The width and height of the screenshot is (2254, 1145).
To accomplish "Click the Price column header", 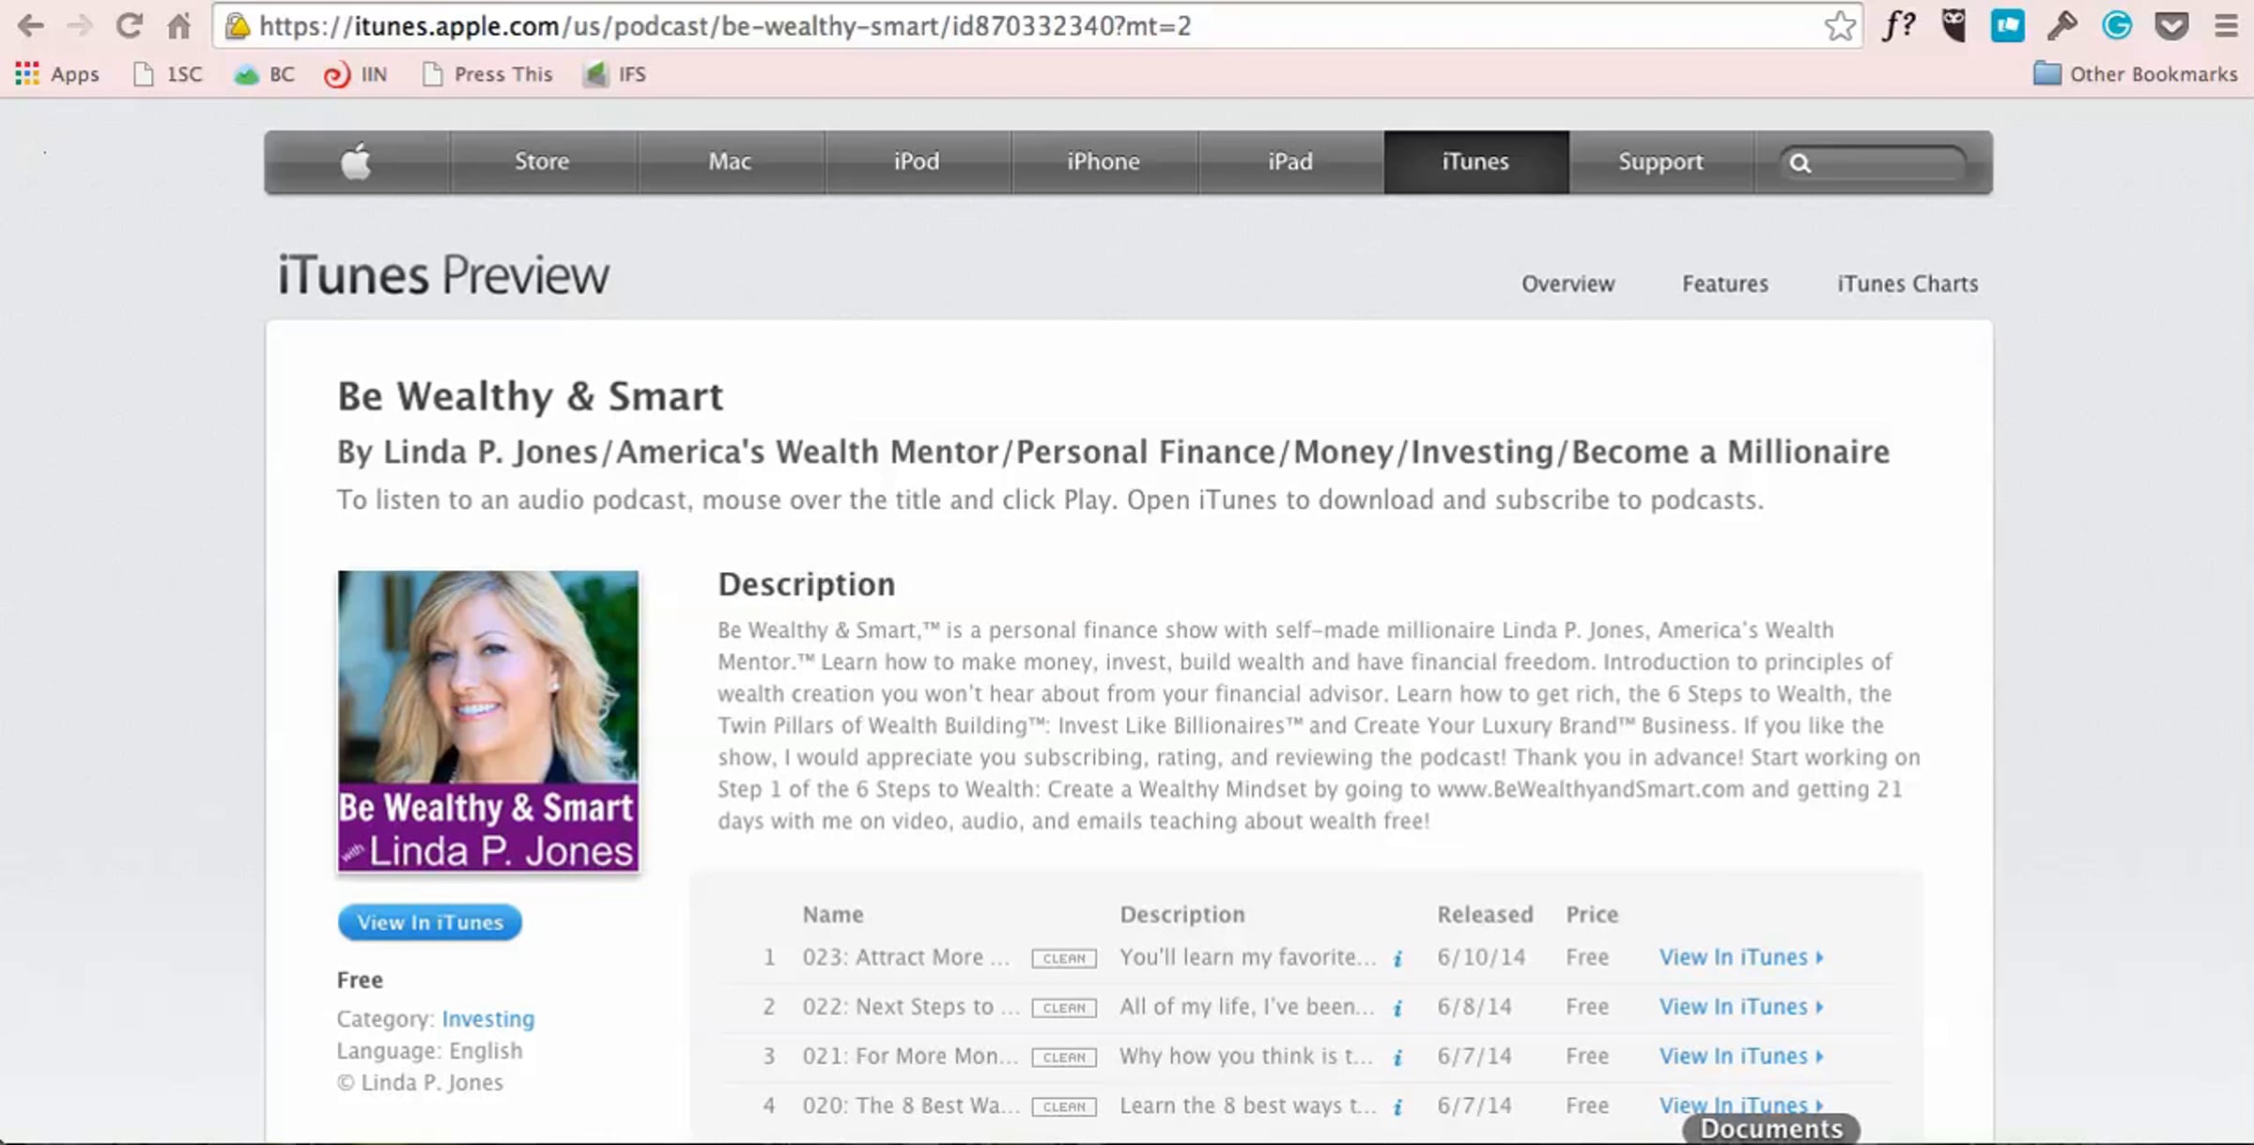I will point(1592,915).
